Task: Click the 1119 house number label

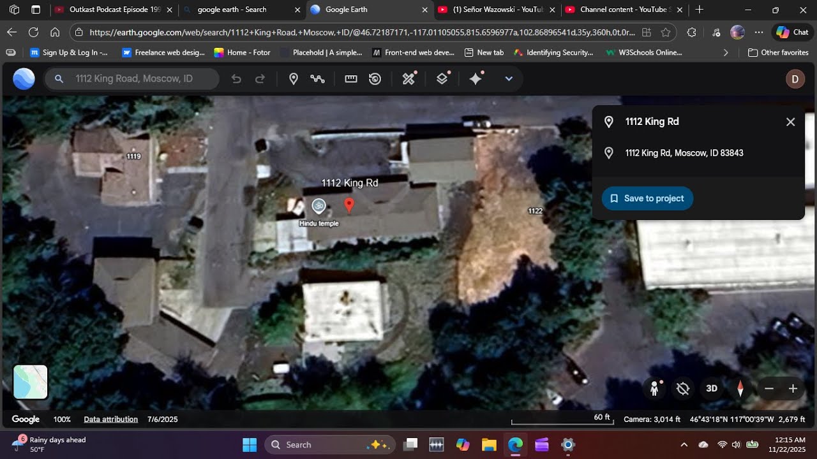Action: tap(133, 156)
